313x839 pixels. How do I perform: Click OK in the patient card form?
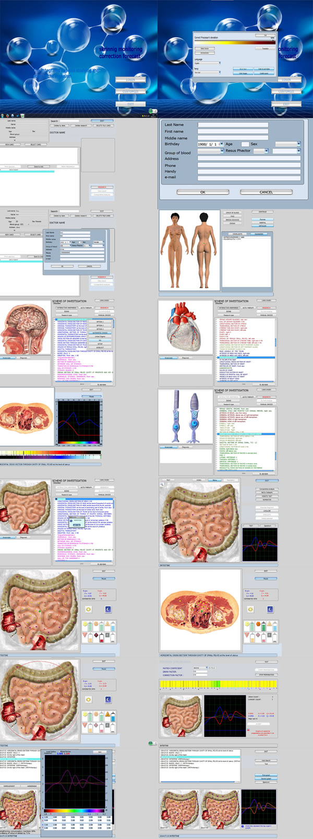tap(203, 192)
